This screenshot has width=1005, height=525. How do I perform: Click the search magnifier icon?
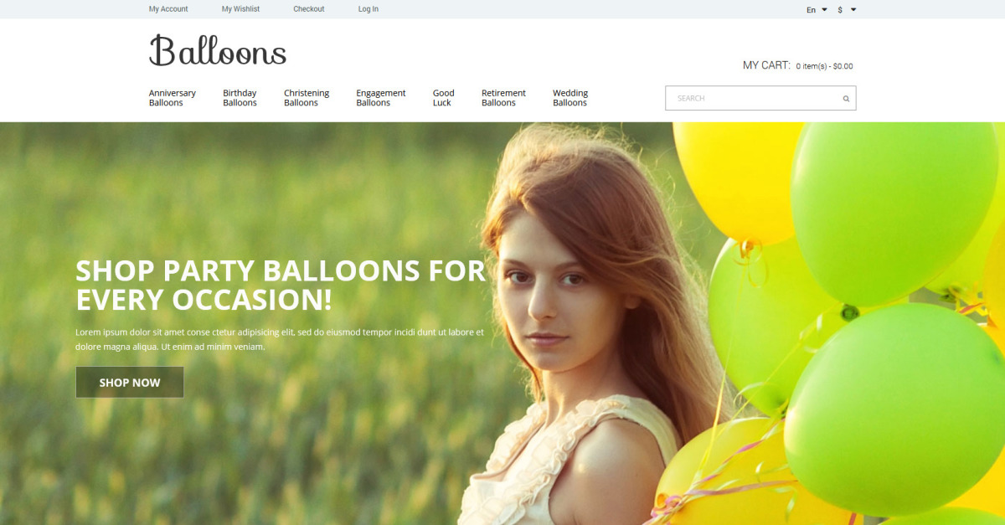(x=846, y=99)
